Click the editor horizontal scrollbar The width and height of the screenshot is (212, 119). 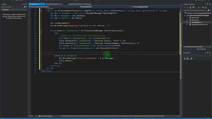click(113, 116)
